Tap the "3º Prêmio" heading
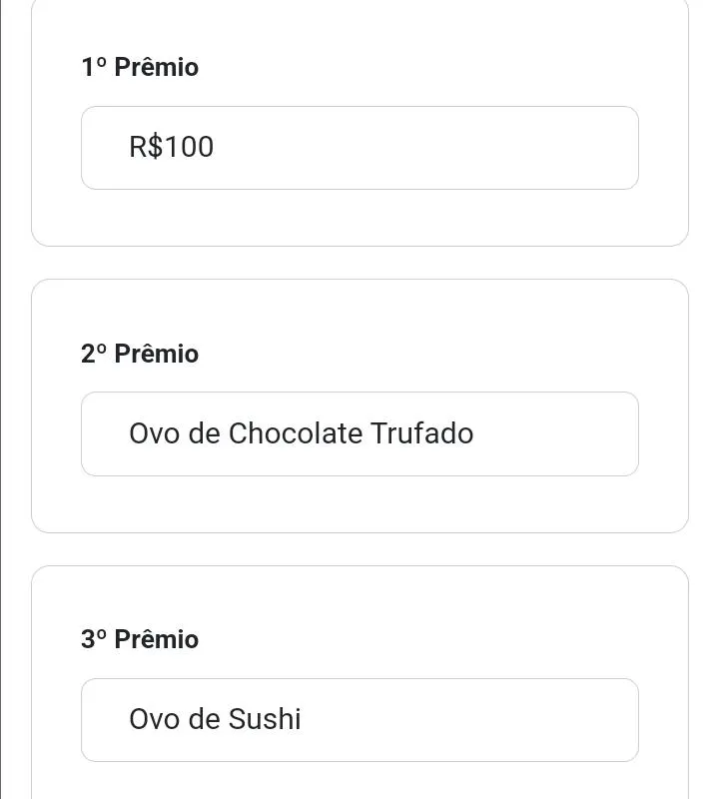 coord(140,639)
